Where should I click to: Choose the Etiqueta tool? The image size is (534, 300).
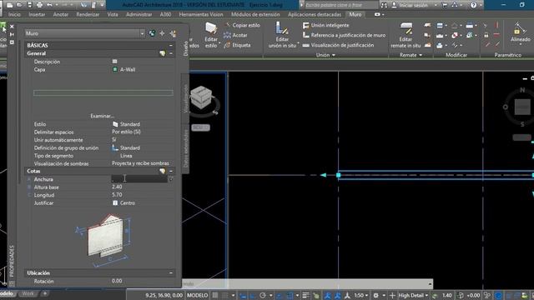click(237, 45)
